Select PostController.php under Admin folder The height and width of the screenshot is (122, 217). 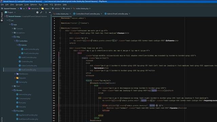coord(31,53)
